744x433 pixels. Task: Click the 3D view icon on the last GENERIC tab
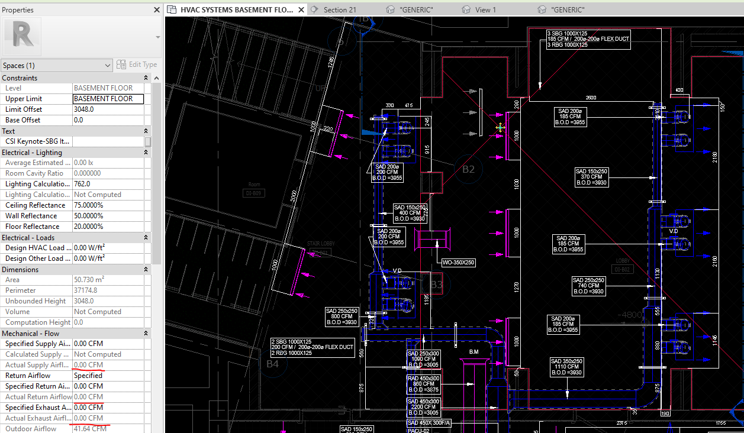(x=542, y=9)
